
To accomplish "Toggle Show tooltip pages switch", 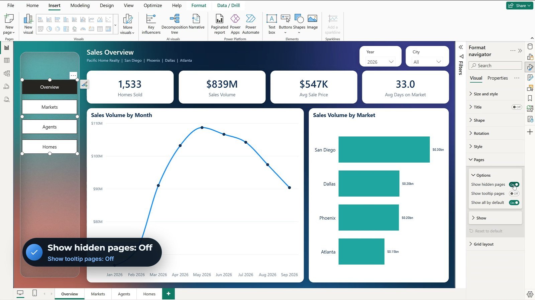I will (x=514, y=193).
